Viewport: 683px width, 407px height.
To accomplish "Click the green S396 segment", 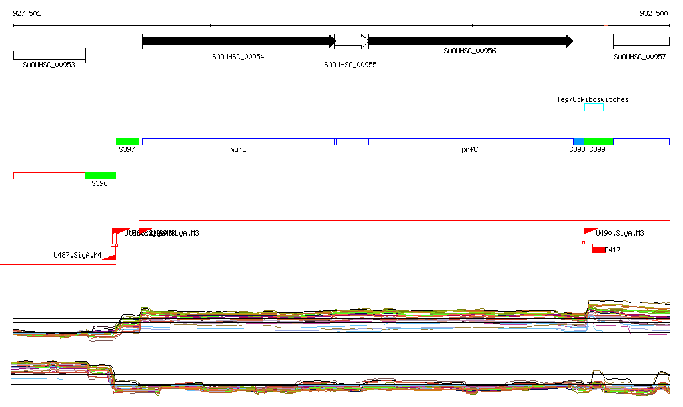I will [x=100, y=175].
